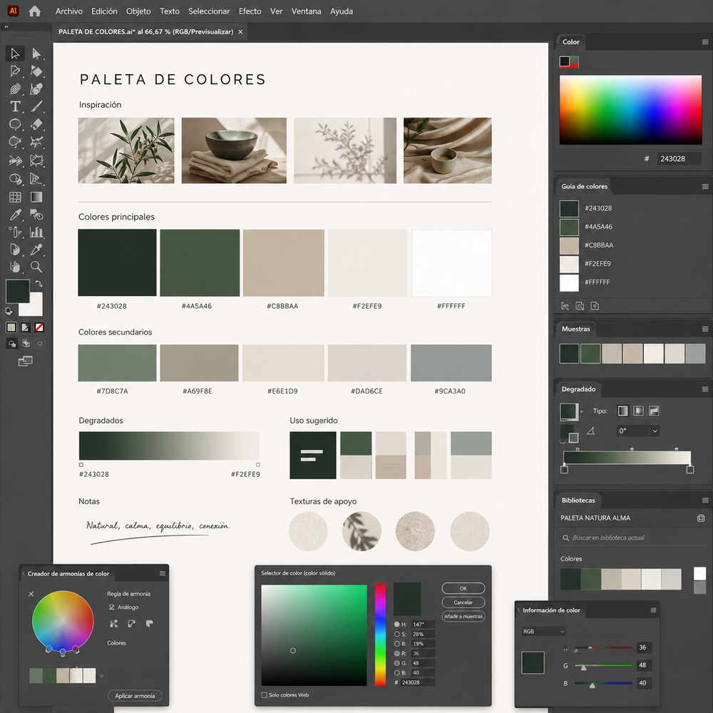713x713 pixels.
Task: Open the Bibliotecas panel menu
Action: tap(705, 501)
